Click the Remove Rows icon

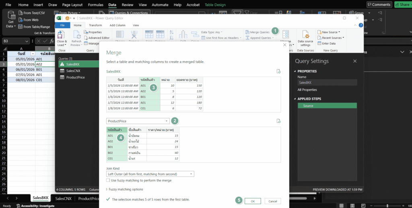point(160,35)
